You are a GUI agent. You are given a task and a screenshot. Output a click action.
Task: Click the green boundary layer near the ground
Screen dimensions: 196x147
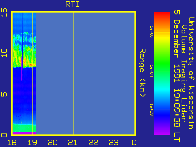[x=24, y=128]
